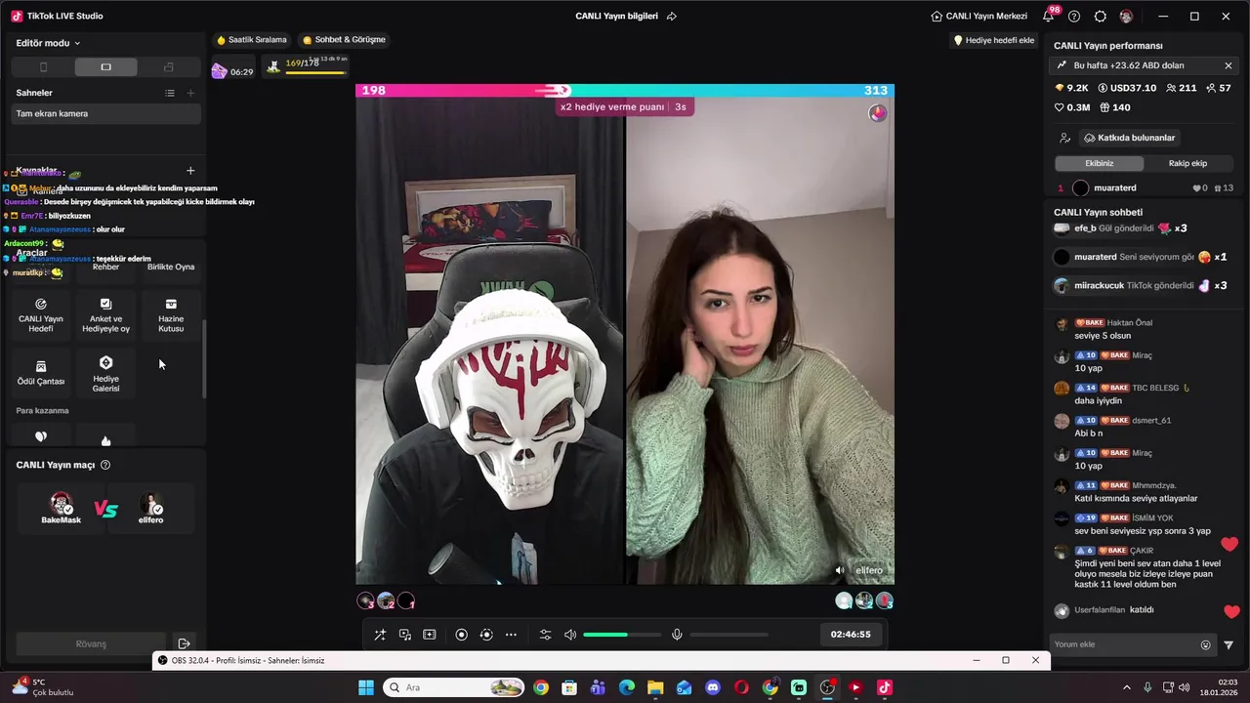1250x703 pixels.
Task: Open the Rehber tool
Action: tap(105, 267)
